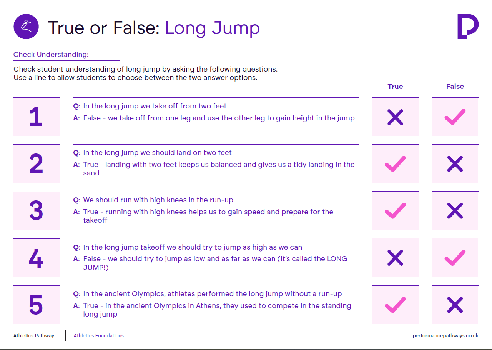Tick the pink checkmark in question 5 True box
Screen dimensions: 492x350
[395, 305]
